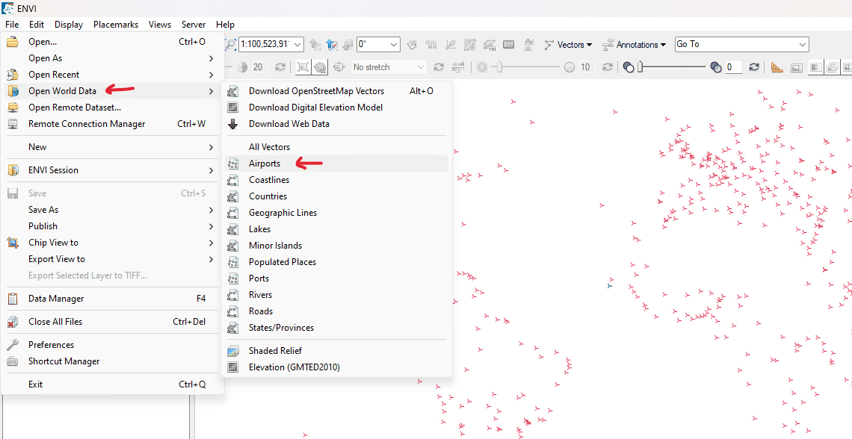Click the transparency value input field
Screen dimensions: 852x439
732,67
